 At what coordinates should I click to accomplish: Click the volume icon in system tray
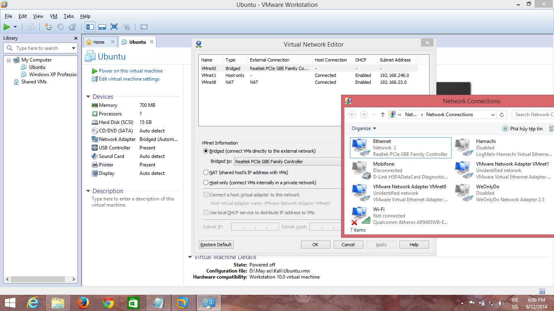click(501, 303)
